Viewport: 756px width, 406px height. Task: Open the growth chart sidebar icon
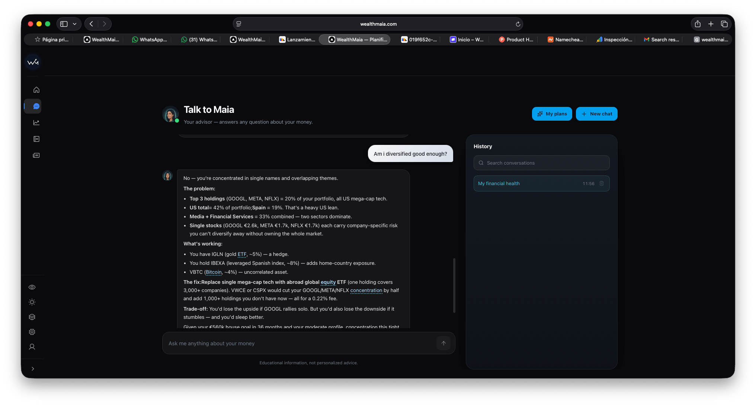coord(36,123)
